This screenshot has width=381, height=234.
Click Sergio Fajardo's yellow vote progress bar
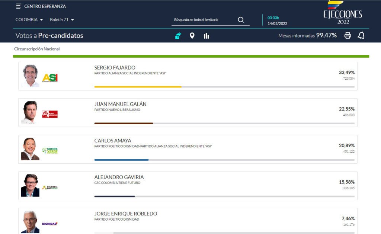pos(138,87)
